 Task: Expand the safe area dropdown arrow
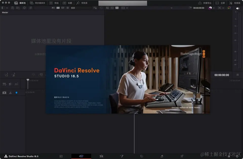tap(127, 8)
